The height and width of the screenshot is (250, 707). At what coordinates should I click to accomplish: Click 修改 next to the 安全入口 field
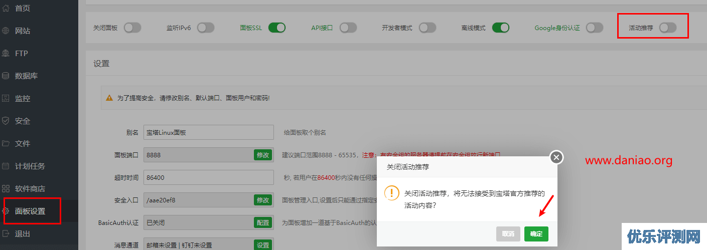[x=263, y=200]
